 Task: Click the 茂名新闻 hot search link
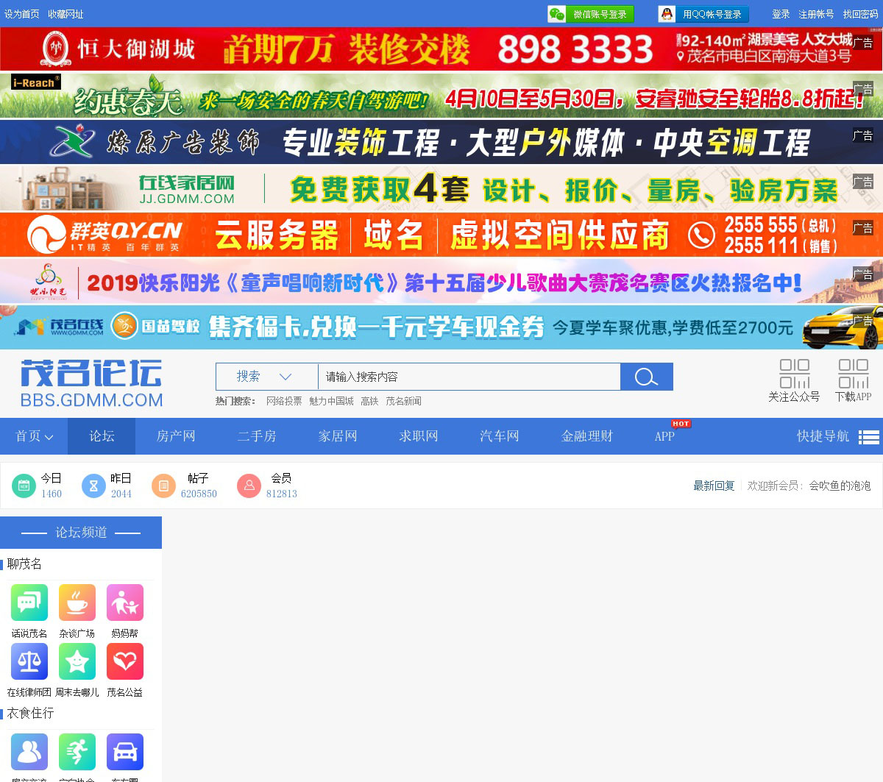click(403, 401)
